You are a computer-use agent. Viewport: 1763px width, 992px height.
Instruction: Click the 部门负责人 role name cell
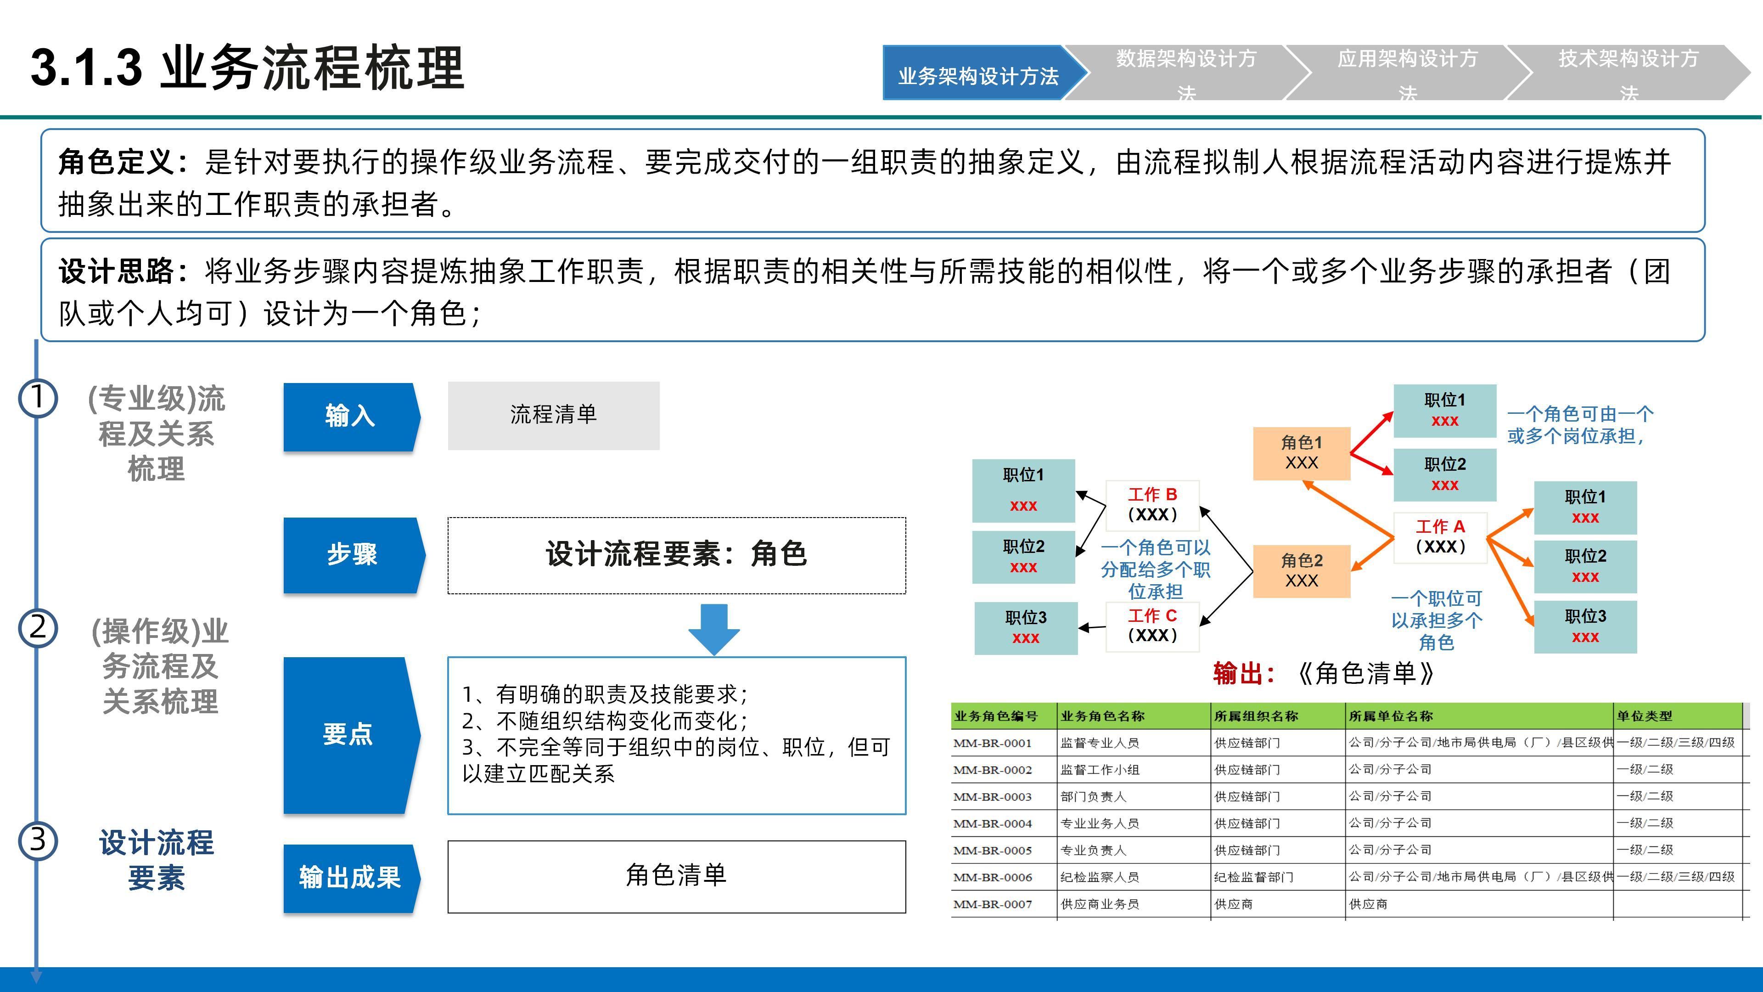[x=1134, y=796]
